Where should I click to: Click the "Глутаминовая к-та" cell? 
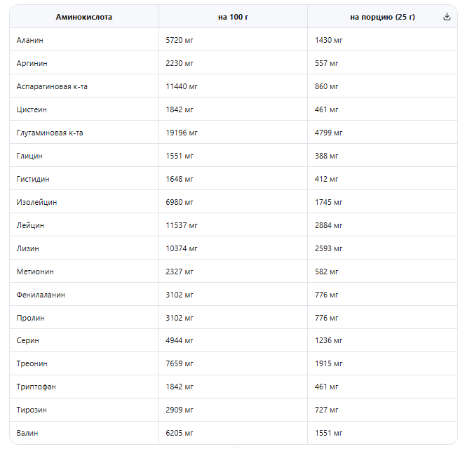click(x=50, y=133)
